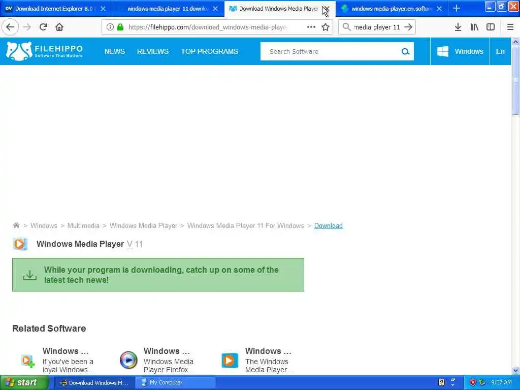
Task: Go back with the browser back arrow
Action: pyautogui.click(x=10, y=27)
